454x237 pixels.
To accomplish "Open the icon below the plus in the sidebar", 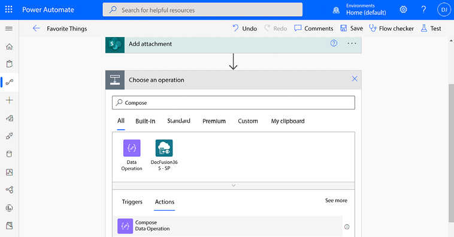I will [x=9, y=118].
